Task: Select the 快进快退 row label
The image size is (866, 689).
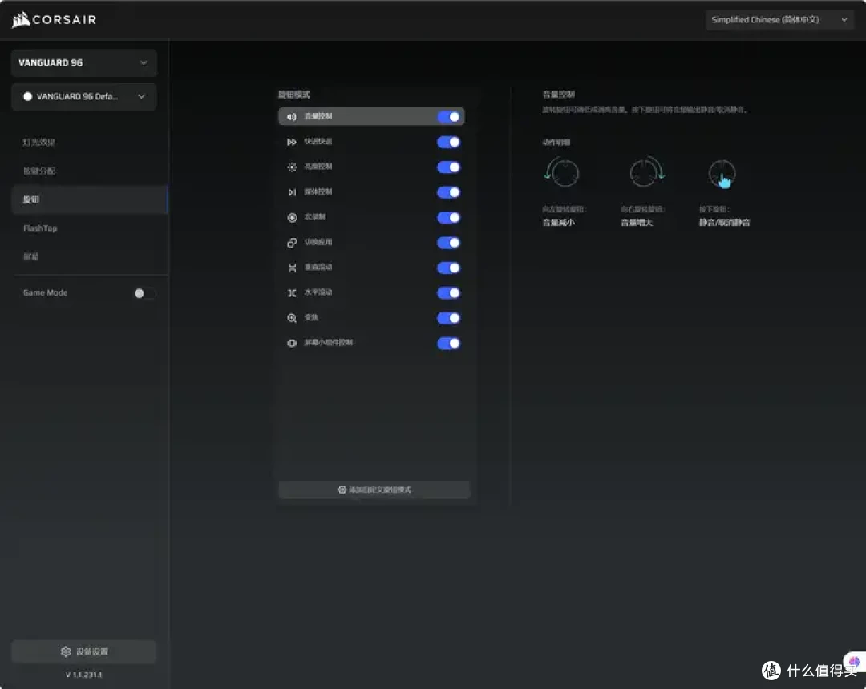Action: pos(318,142)
